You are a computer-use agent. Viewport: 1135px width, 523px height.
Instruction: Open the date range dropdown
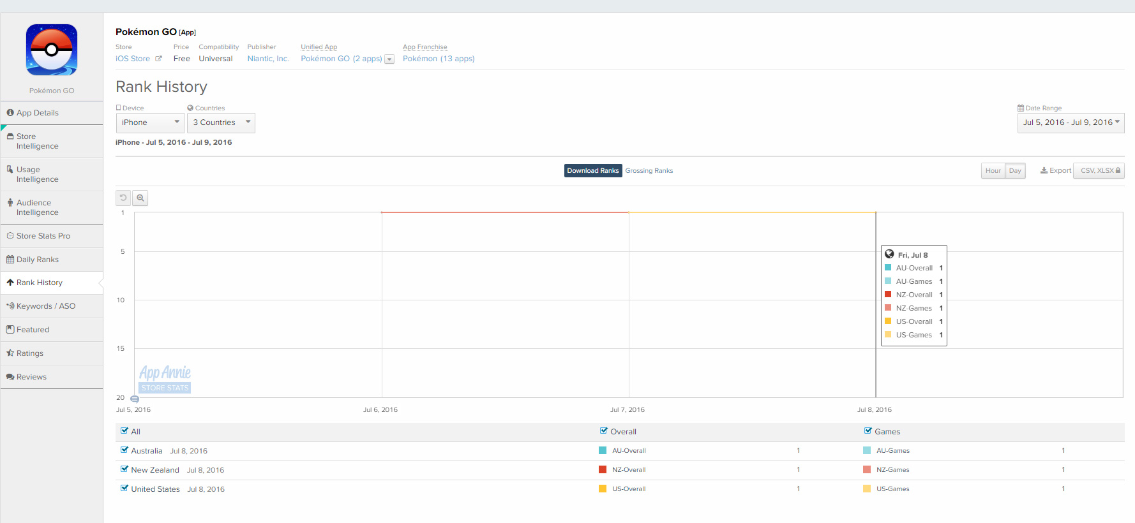(1071, 122)
